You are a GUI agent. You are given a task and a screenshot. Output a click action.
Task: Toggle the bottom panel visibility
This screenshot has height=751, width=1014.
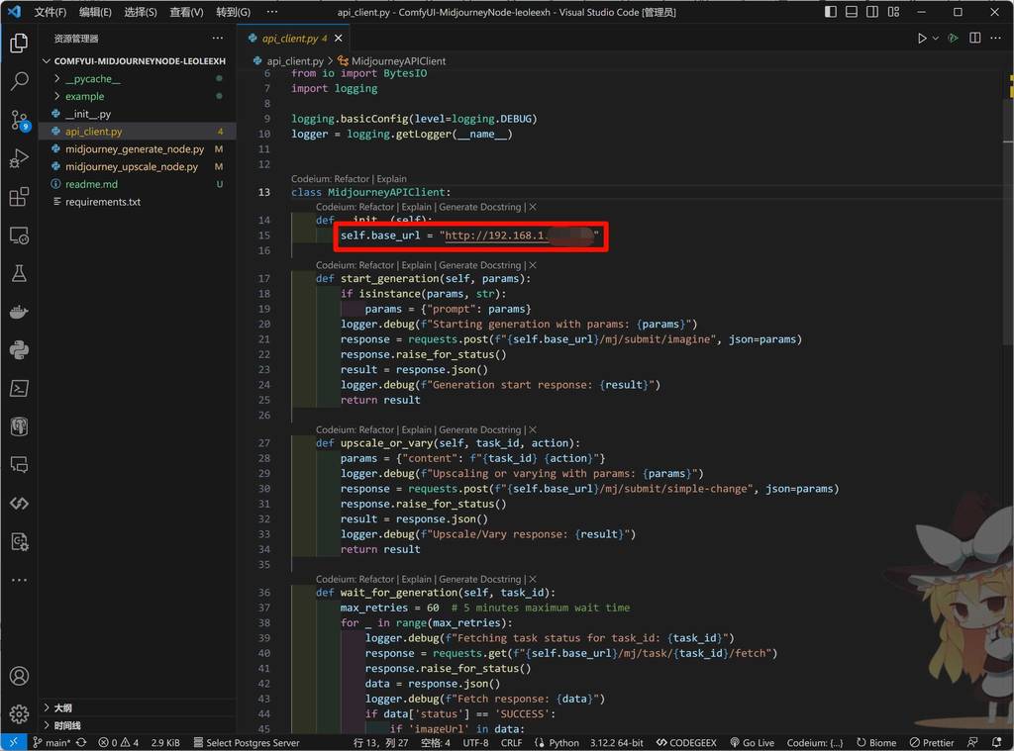(x=851, y=12)
